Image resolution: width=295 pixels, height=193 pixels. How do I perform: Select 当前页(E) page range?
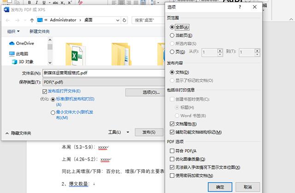tap(172, 35)
